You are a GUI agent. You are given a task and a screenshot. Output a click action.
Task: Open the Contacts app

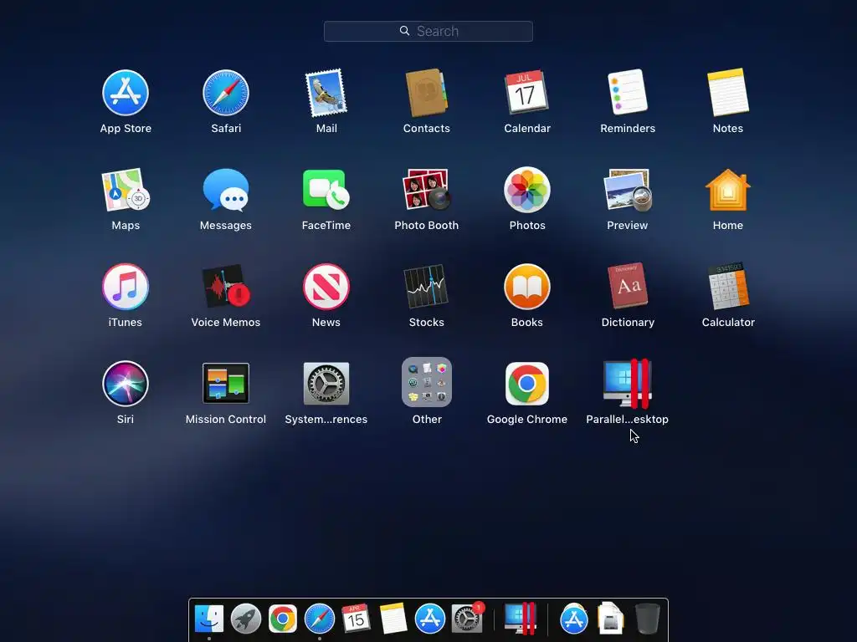point(426,93)
